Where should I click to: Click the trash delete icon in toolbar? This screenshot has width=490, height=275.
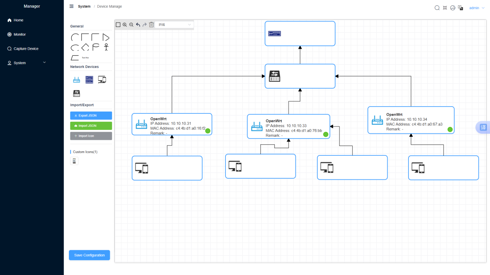coord(151,25)
